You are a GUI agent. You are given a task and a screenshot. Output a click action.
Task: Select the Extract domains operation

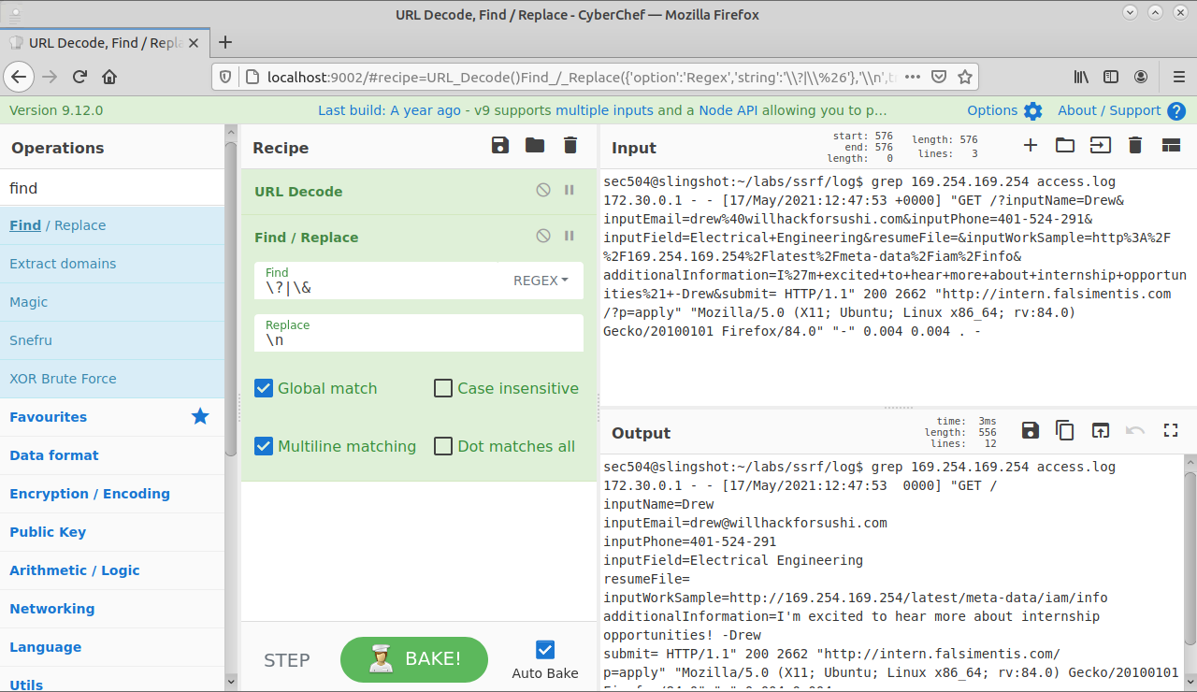(112, 264)
